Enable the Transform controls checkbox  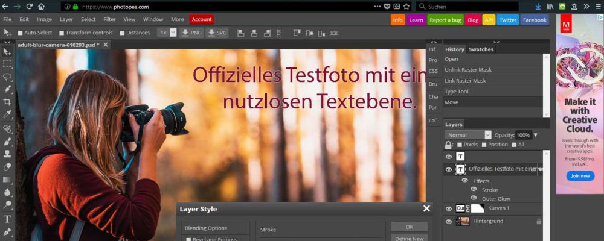point(61,33)
